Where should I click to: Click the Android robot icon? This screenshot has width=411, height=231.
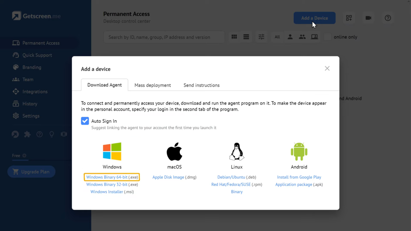(299, 151)
